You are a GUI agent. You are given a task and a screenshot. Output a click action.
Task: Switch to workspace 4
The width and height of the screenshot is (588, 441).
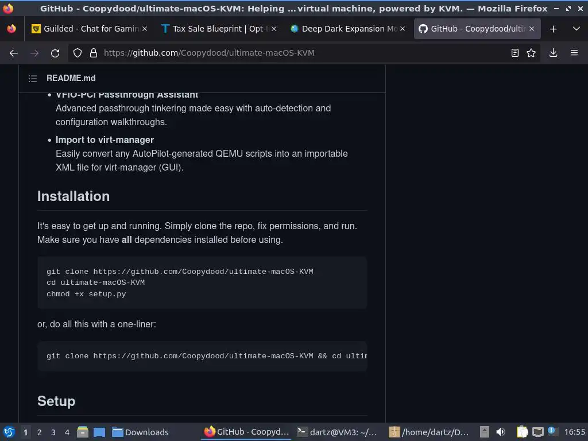[67, 432]
